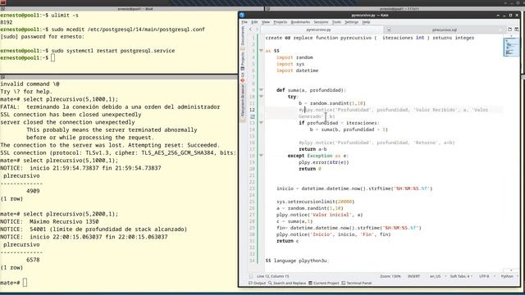Open the Projects menu in Kate
The image size is (525, 295).
tap(281, 22)
